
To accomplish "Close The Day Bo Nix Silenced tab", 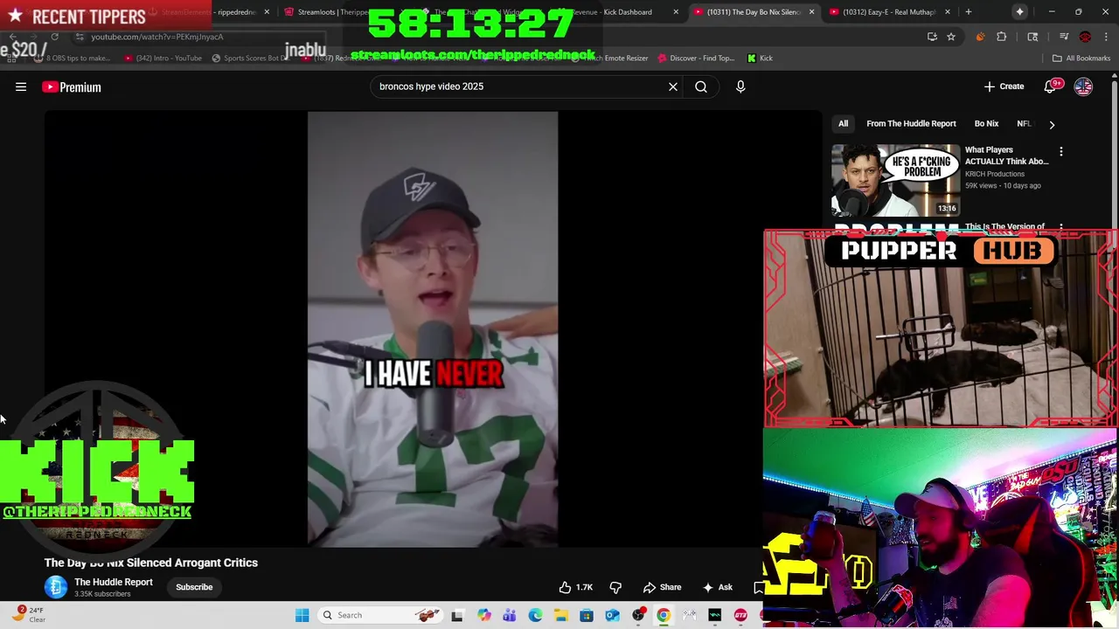I will (x=811, y=12).
